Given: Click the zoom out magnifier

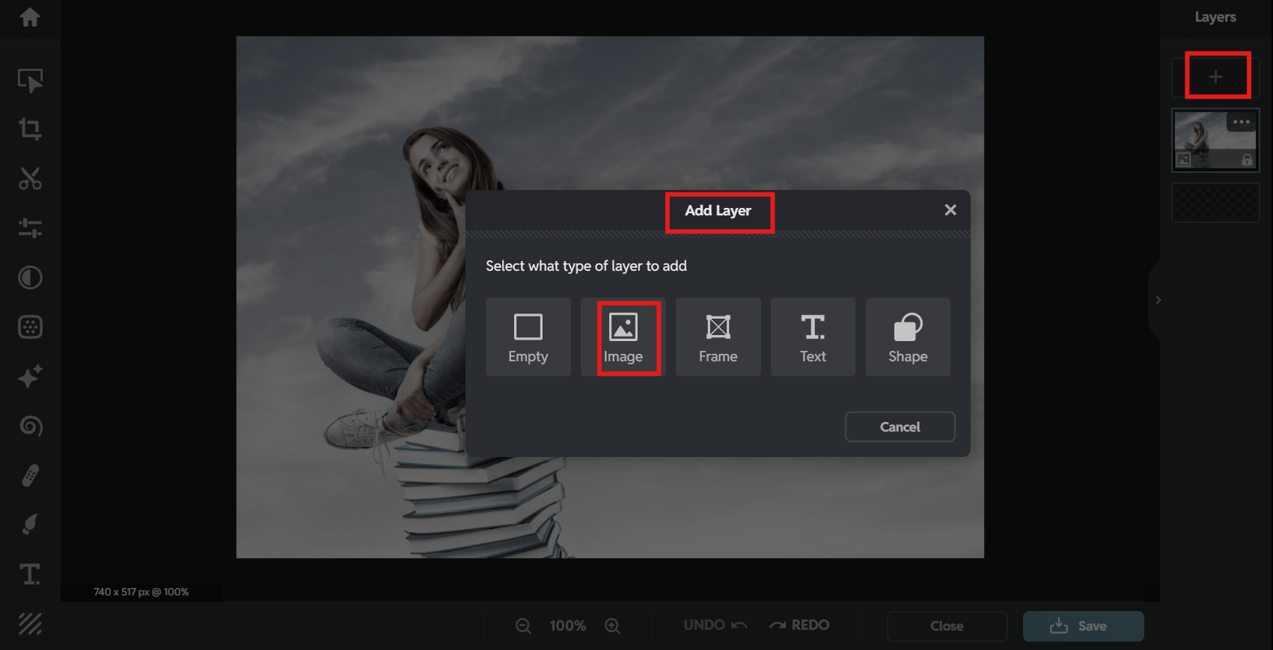Looking at the screenshot, I should (524, 626).
